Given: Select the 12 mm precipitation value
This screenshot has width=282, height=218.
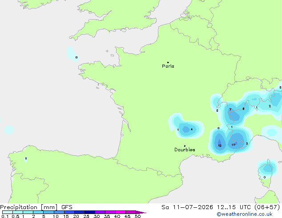Looking at the screenshot, I should coord(220,145).
